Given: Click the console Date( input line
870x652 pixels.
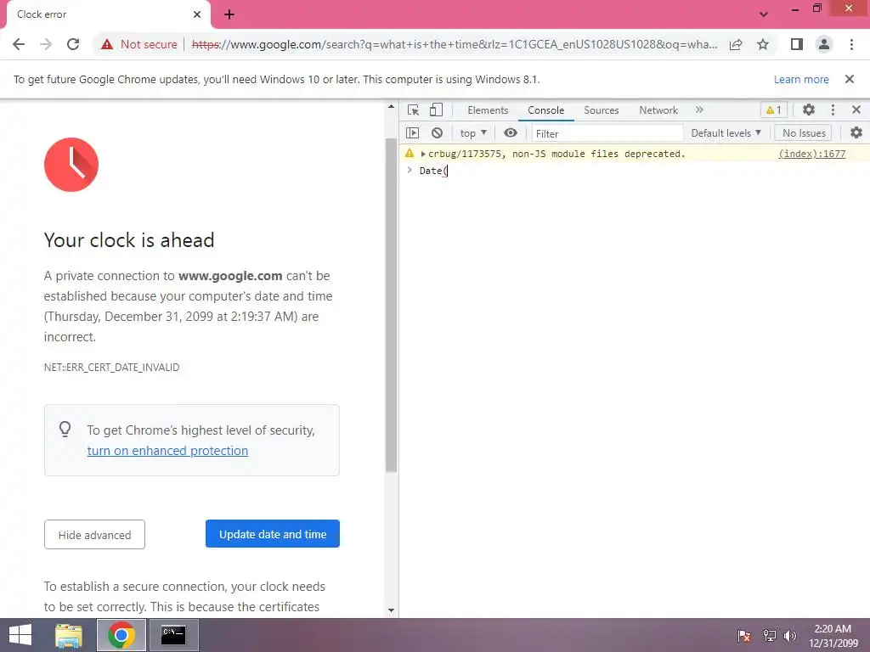Looking at the screenshot, I should coord(634,171).
